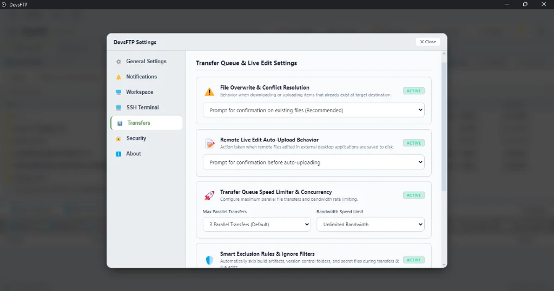Expand the Bandwidth Speed Limit dropdown
Viewport: 554px width, 291px height.
click(370, 225)
